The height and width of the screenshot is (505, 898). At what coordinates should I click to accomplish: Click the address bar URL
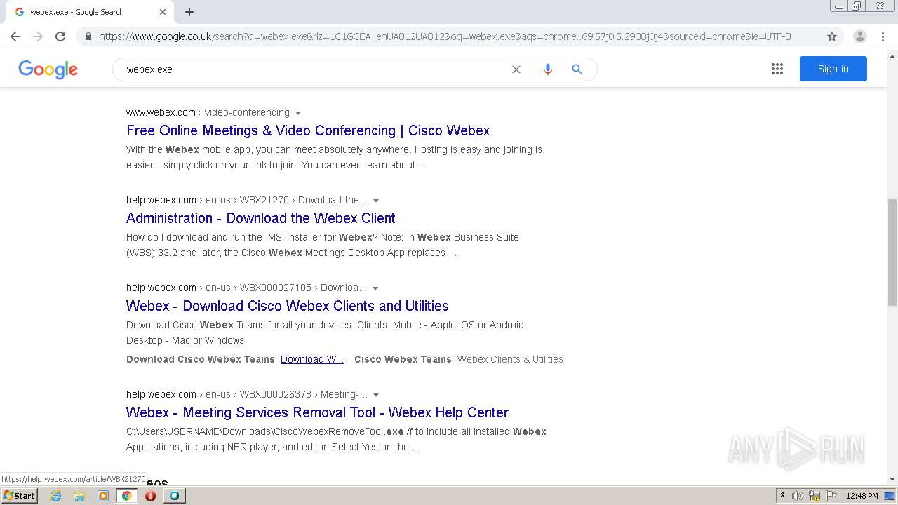pos(445,36)
